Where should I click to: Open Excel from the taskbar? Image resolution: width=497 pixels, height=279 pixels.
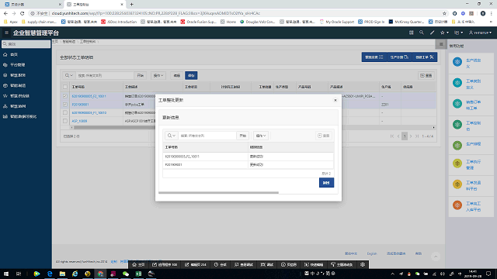click(x=138, y=274)
